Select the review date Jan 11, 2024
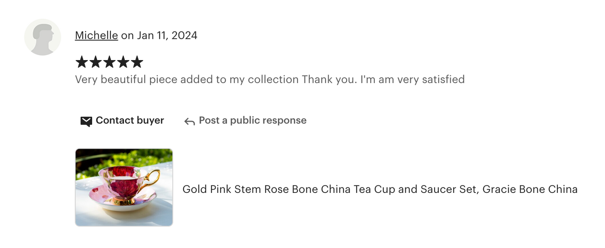 pyautogui.click(x=167, y=35)
